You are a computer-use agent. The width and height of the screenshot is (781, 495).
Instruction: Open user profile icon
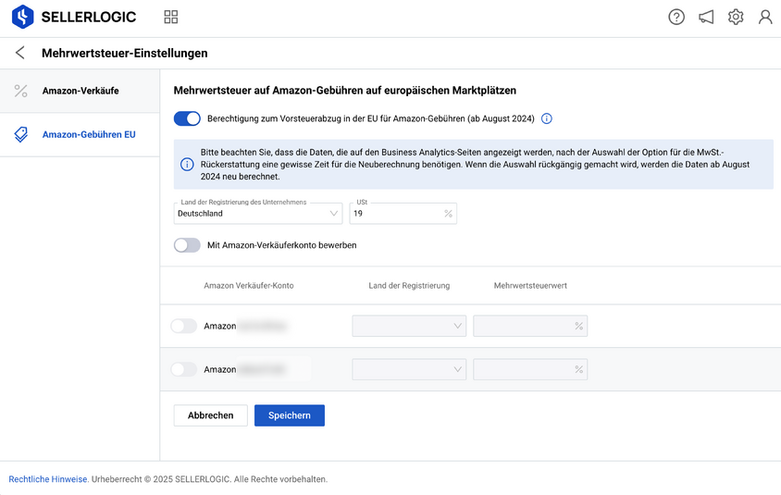pos(765,17)
